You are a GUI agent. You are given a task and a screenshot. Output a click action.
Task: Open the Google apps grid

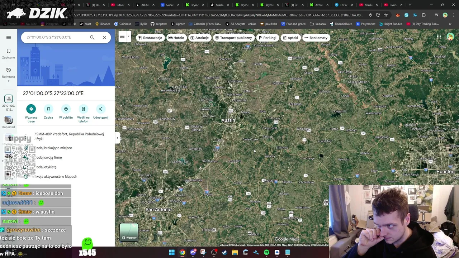(439, 37)
